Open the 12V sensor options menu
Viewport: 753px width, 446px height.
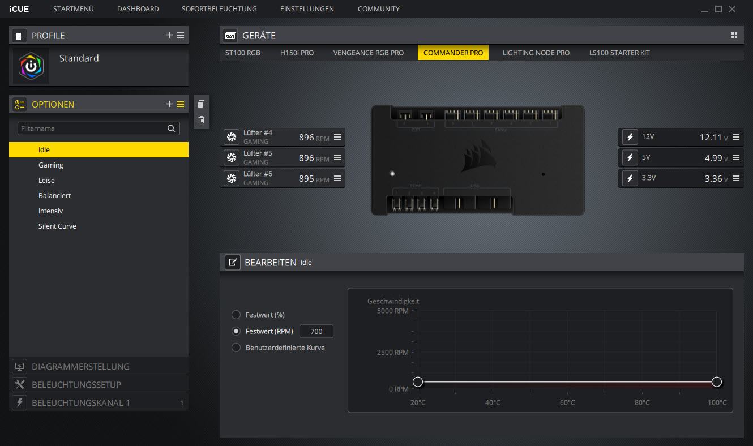click(x=736, y=137)
